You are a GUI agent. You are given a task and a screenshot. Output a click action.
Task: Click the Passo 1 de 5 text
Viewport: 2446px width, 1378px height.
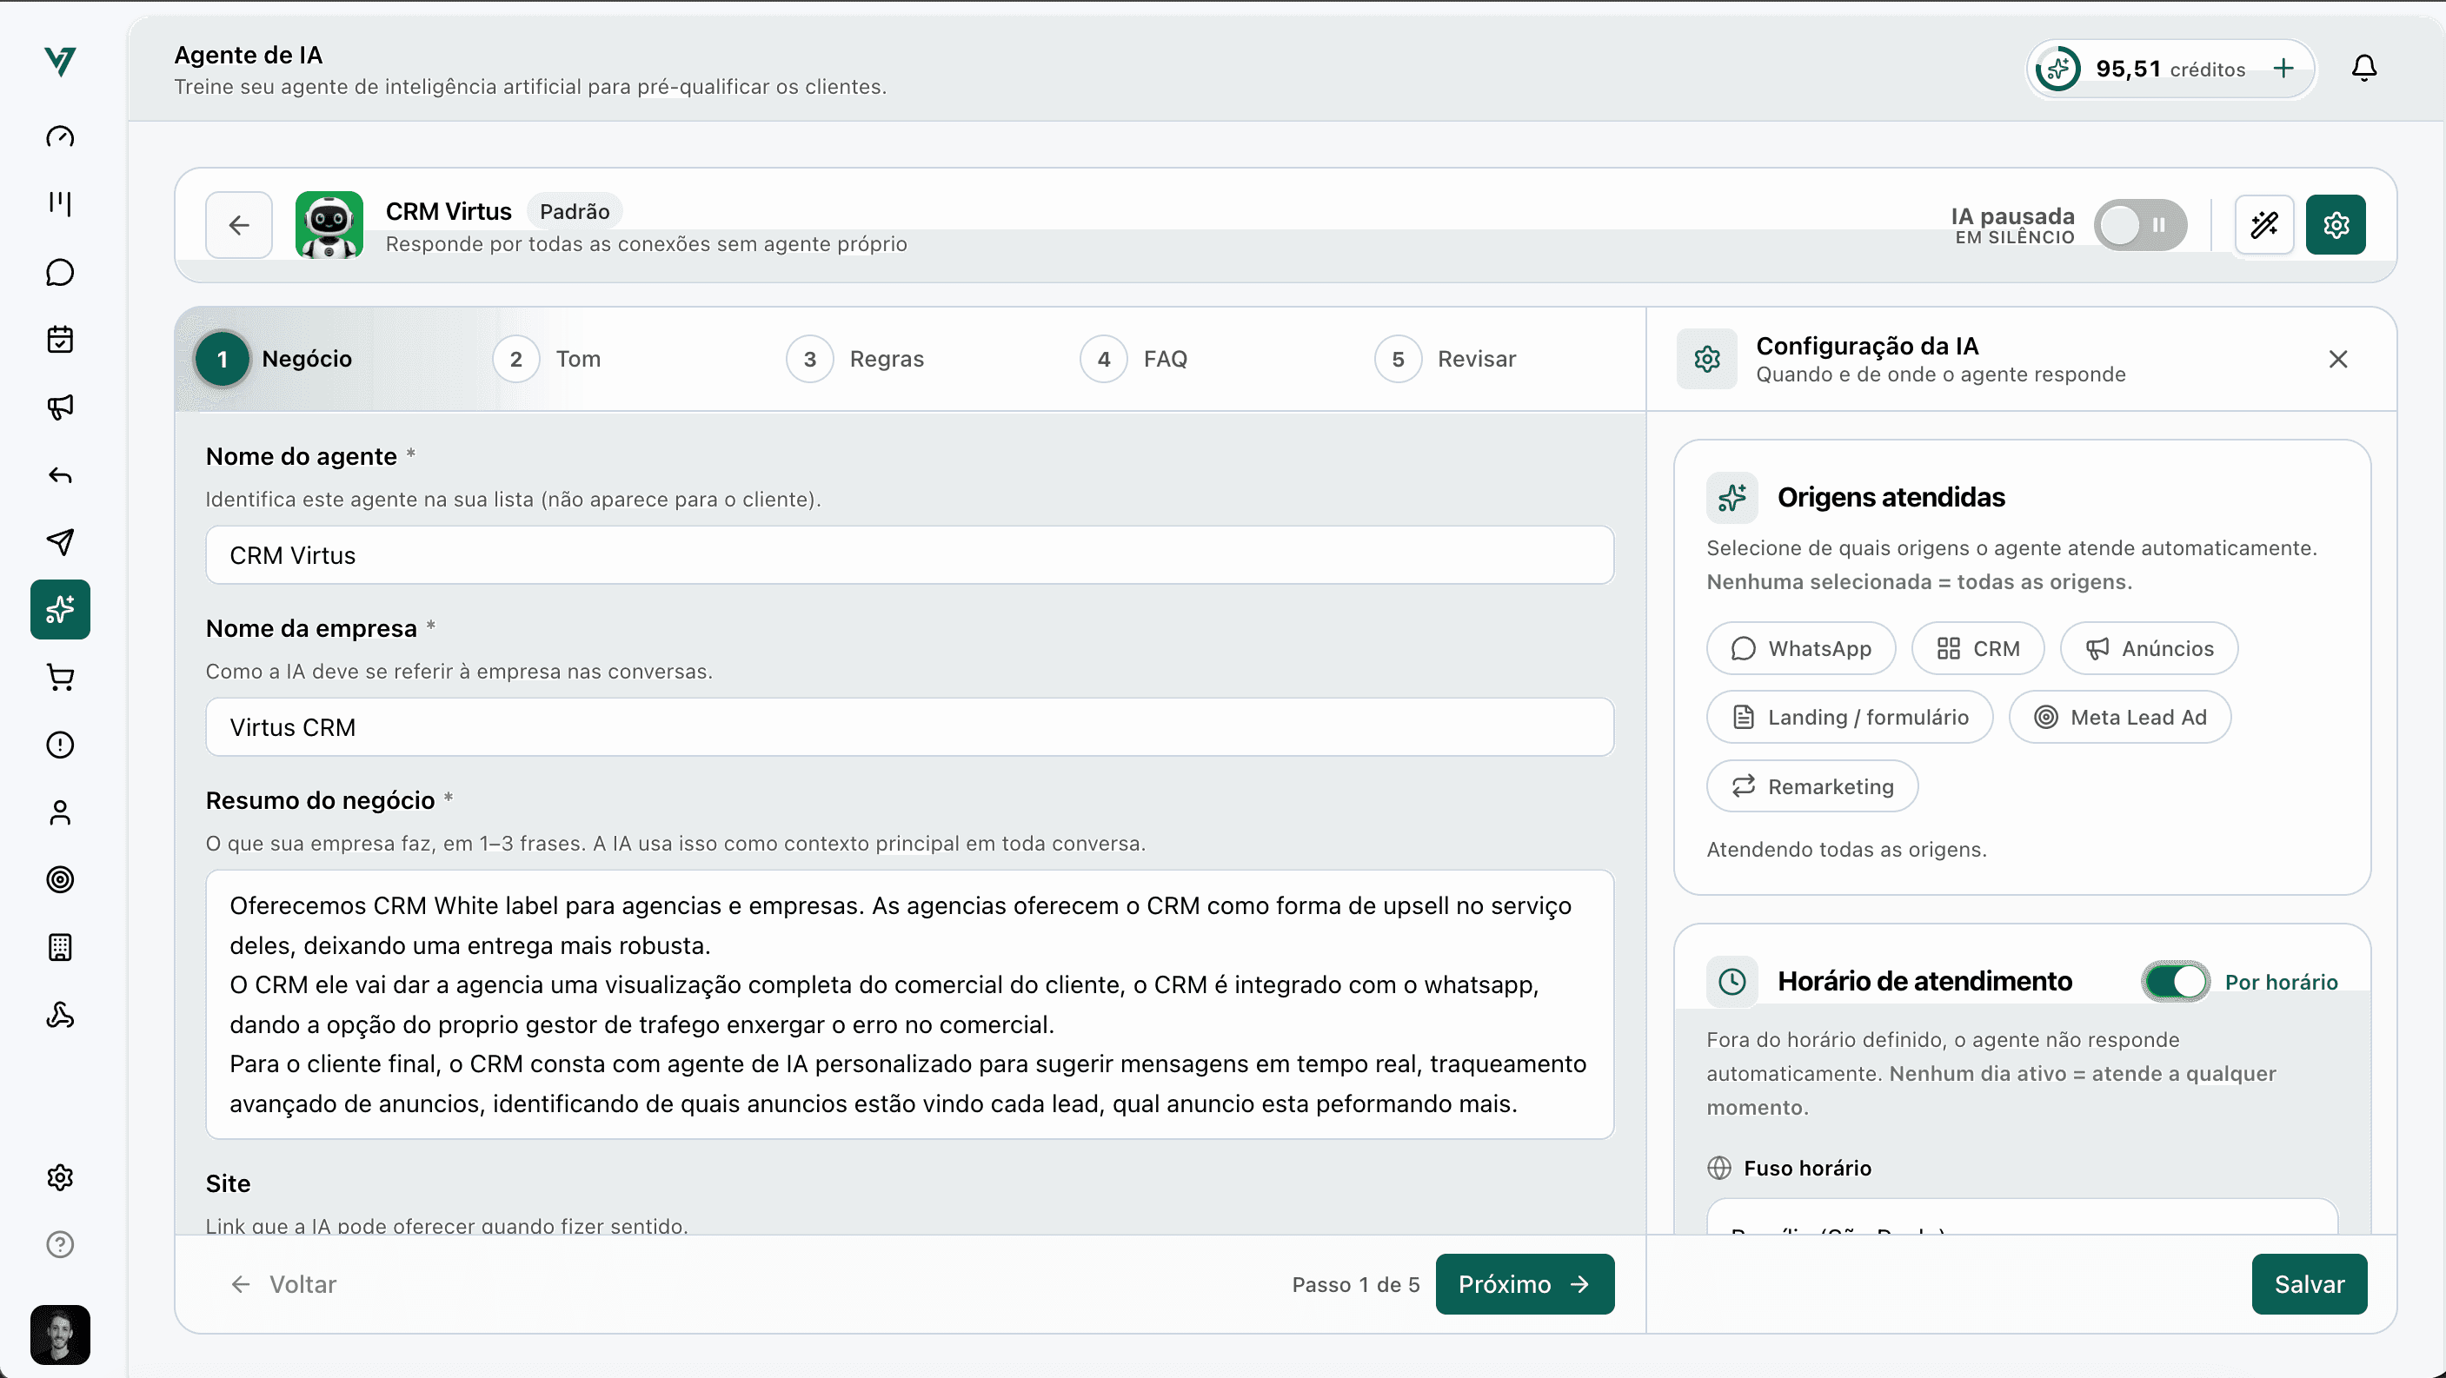[x=1355, y=1284]
